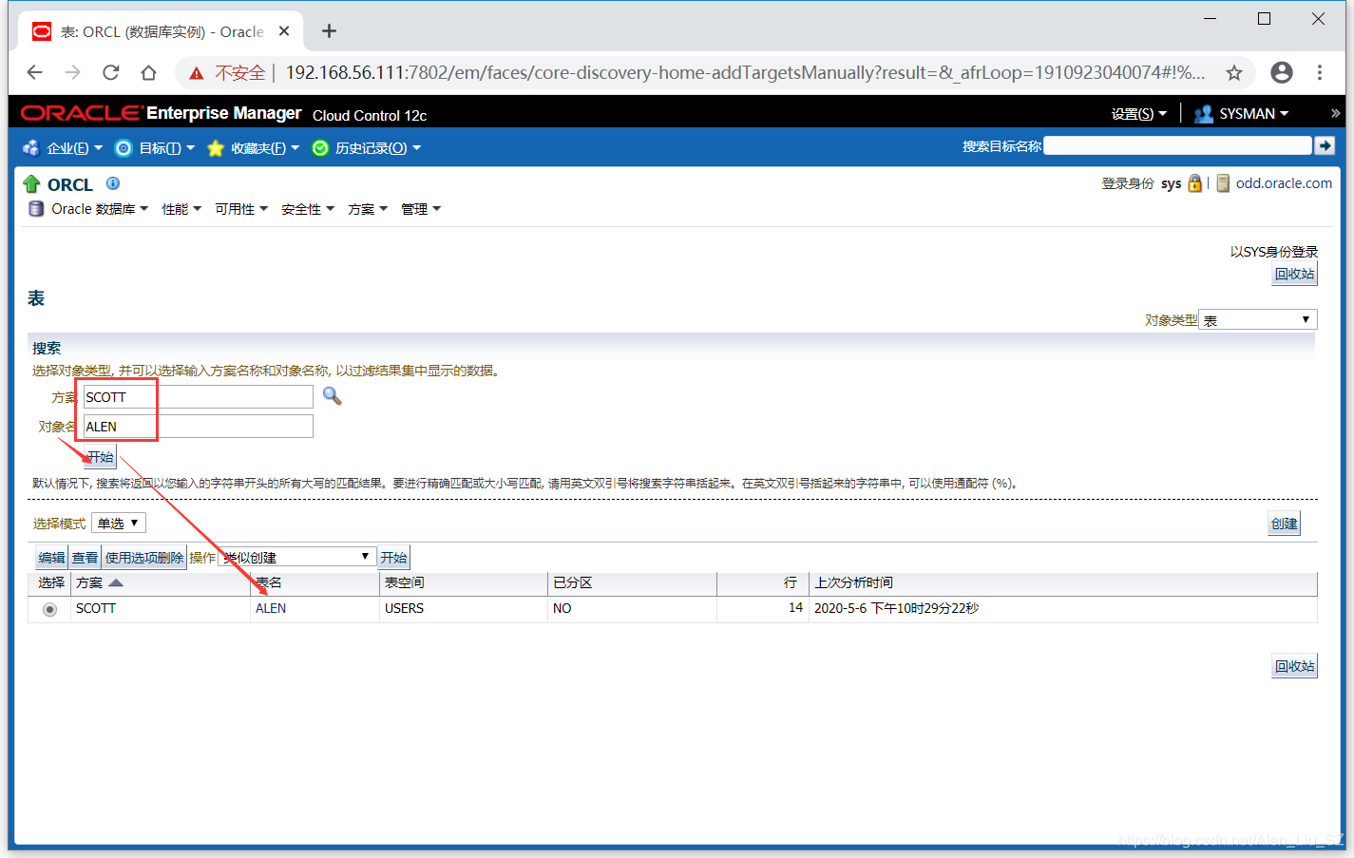Click the not-secure warning icon
The height and width of the screenshot is (858, 1354).
(x=197, y=73)
